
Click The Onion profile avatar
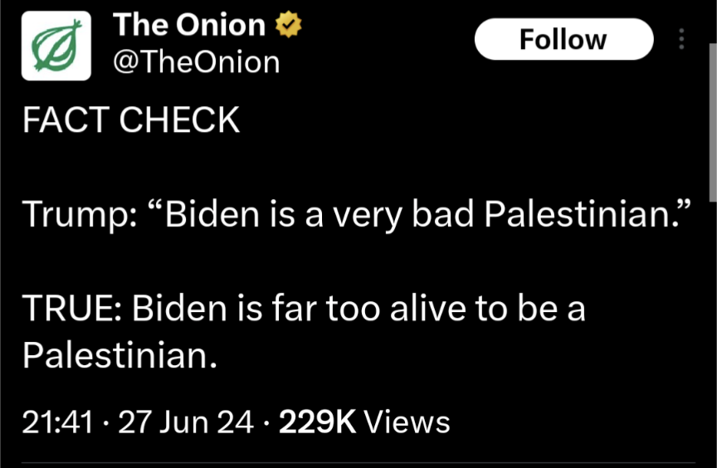point(56,46)
